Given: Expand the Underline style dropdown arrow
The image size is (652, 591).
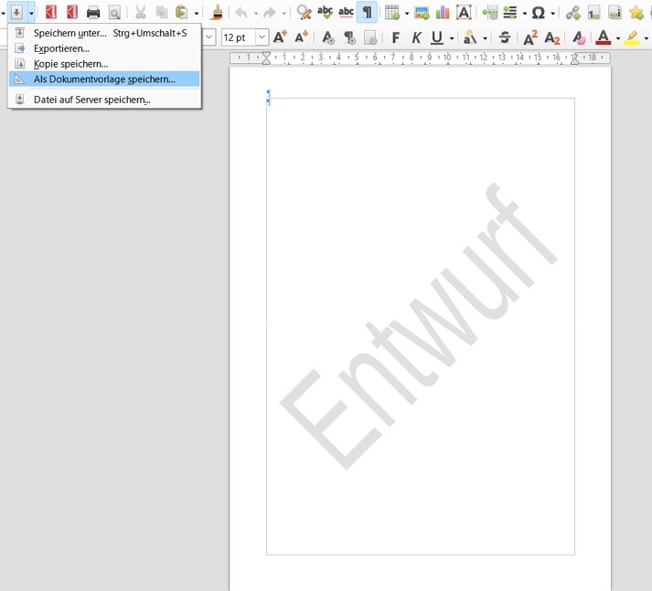Looking at the screenshot, I should point(452,38).
